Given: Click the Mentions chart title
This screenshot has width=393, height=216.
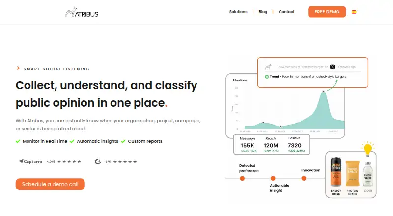Looking at the screenshot, I should click(x=240, y=80).
